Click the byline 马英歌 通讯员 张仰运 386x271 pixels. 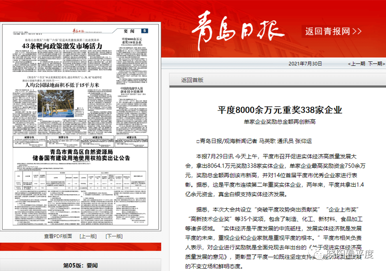click(x=285, y=141)
